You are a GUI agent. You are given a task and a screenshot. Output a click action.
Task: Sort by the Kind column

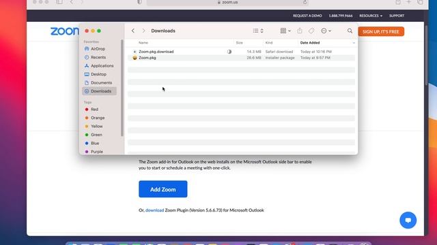[x=269, y=43]
